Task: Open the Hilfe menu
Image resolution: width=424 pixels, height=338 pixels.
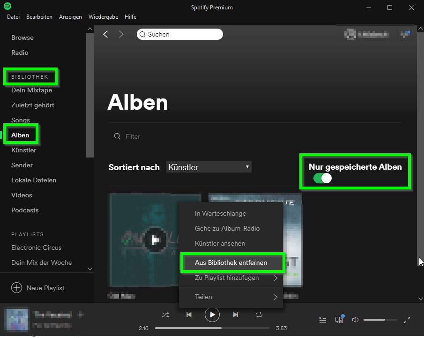Action: pos(130,17)
